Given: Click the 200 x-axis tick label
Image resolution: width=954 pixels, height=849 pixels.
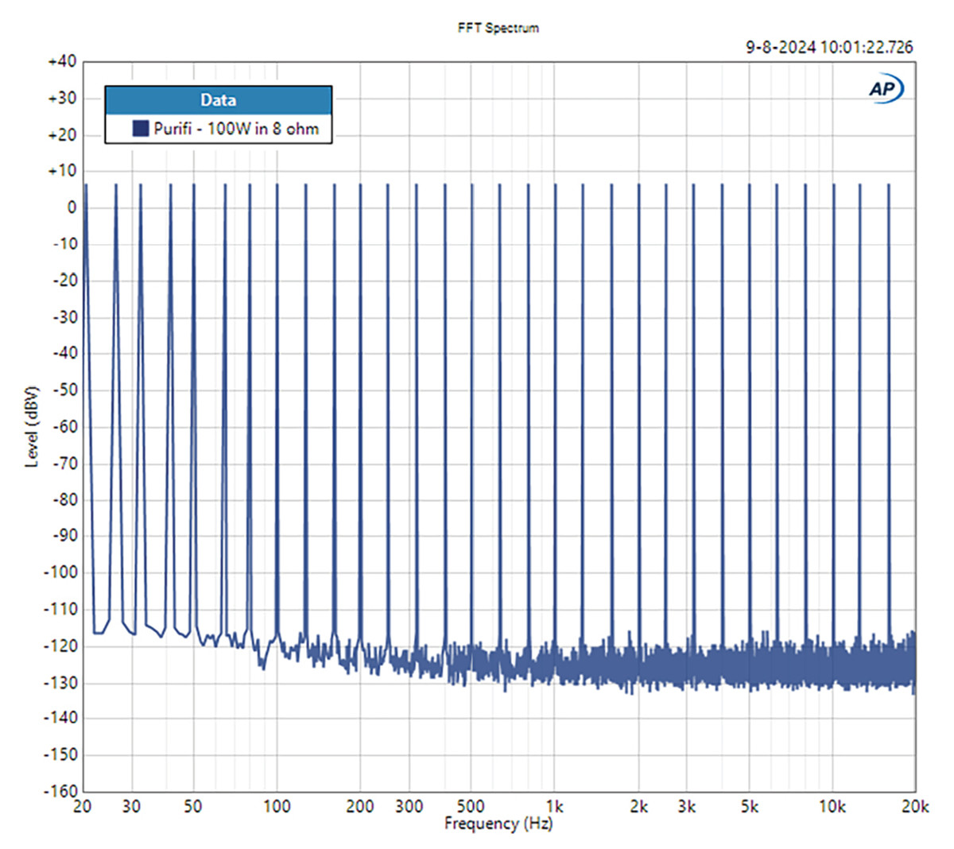Looking at the screenshot, I should (x=360, y=807).
